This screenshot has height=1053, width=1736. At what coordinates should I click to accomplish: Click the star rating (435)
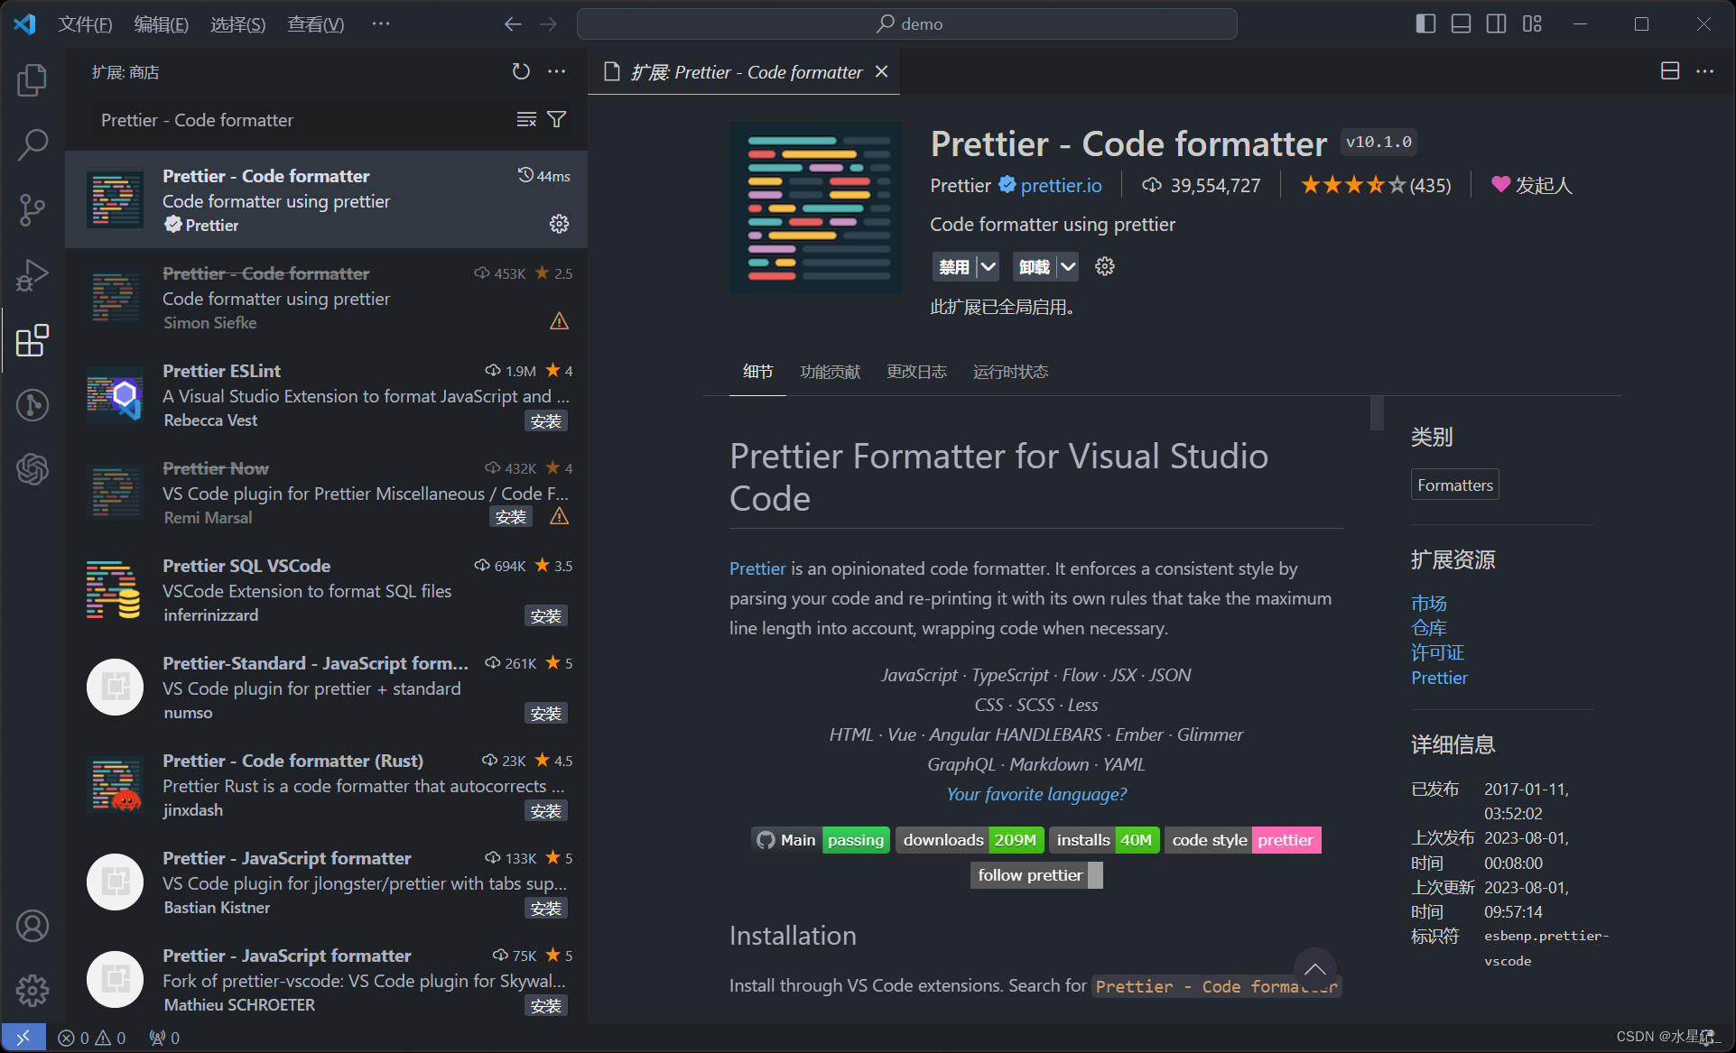[1375, 185]
